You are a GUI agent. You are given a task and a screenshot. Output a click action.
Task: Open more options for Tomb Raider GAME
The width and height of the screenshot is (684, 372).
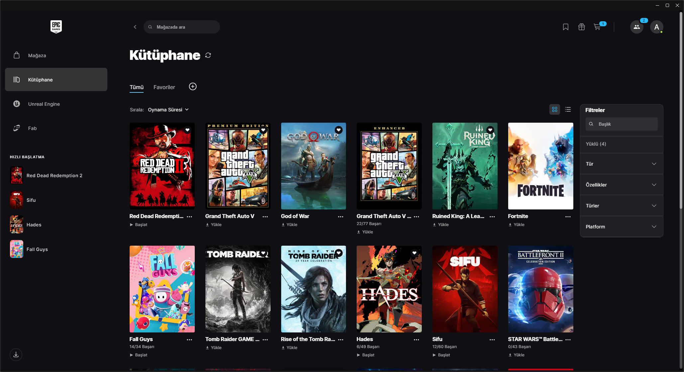pyautogui.click(x=265, y=339)
